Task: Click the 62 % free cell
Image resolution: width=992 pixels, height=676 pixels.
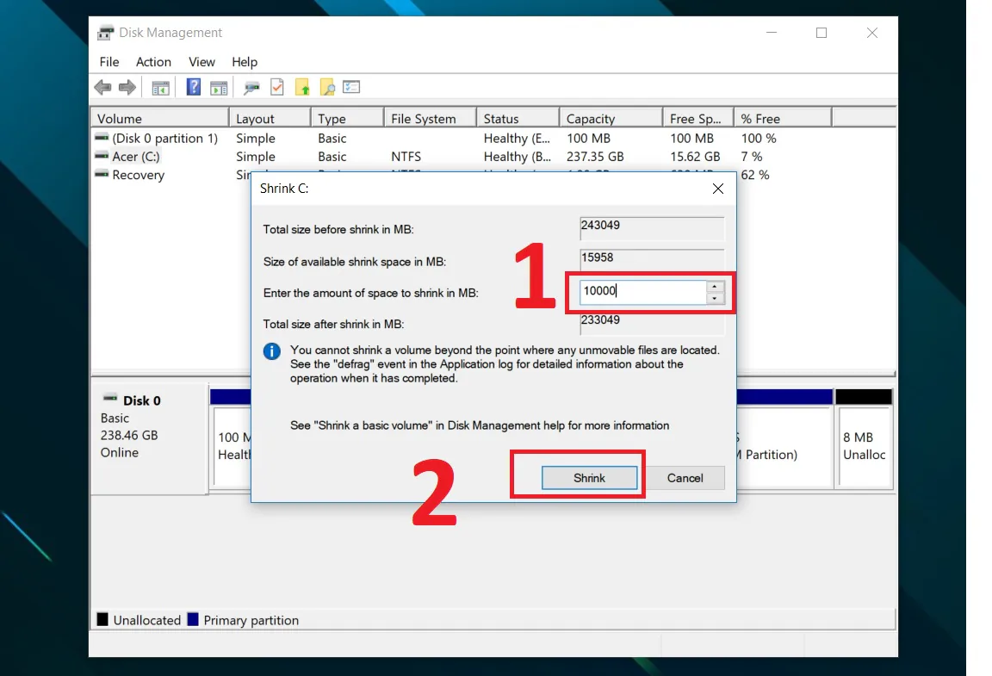Action: click(x=754, y=175)
